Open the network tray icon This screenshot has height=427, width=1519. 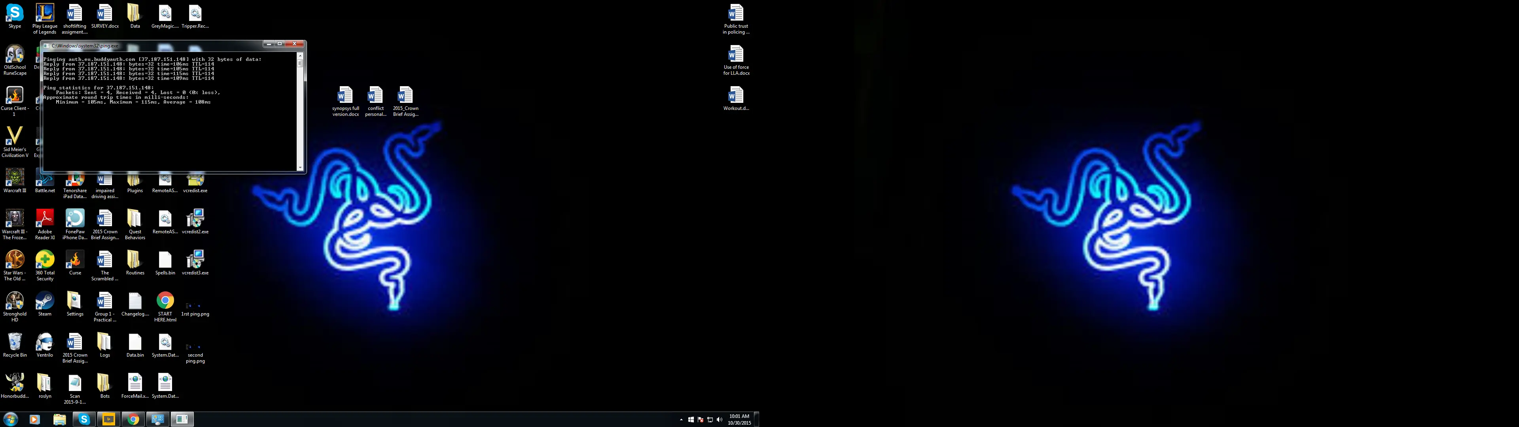[709, 420]
